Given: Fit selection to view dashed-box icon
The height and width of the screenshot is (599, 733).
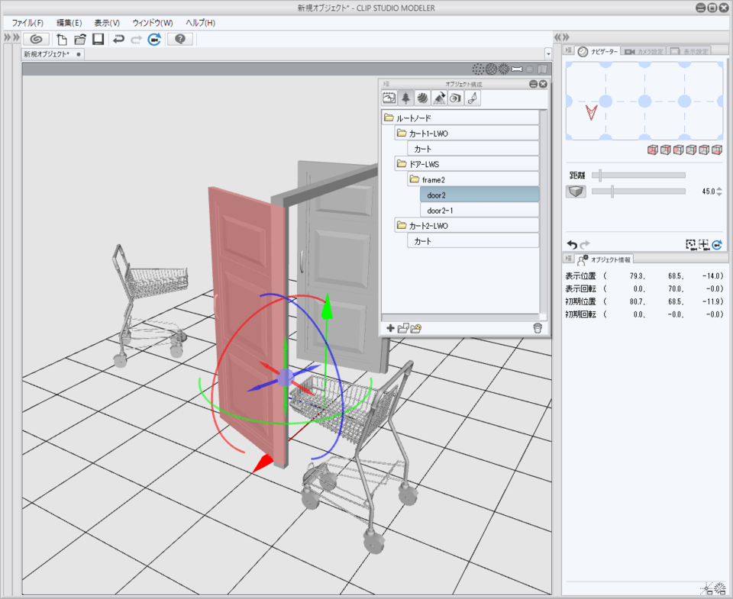Looking at the screenshot, I should [691, 244].
